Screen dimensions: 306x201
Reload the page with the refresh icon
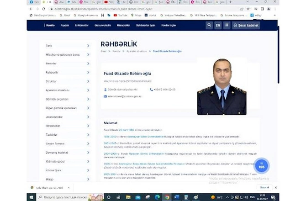[44, 9]
